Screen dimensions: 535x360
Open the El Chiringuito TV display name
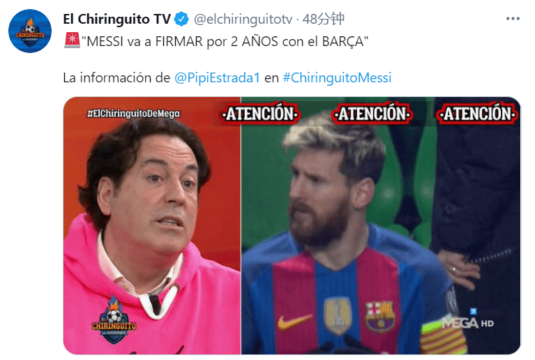(116, 19)
